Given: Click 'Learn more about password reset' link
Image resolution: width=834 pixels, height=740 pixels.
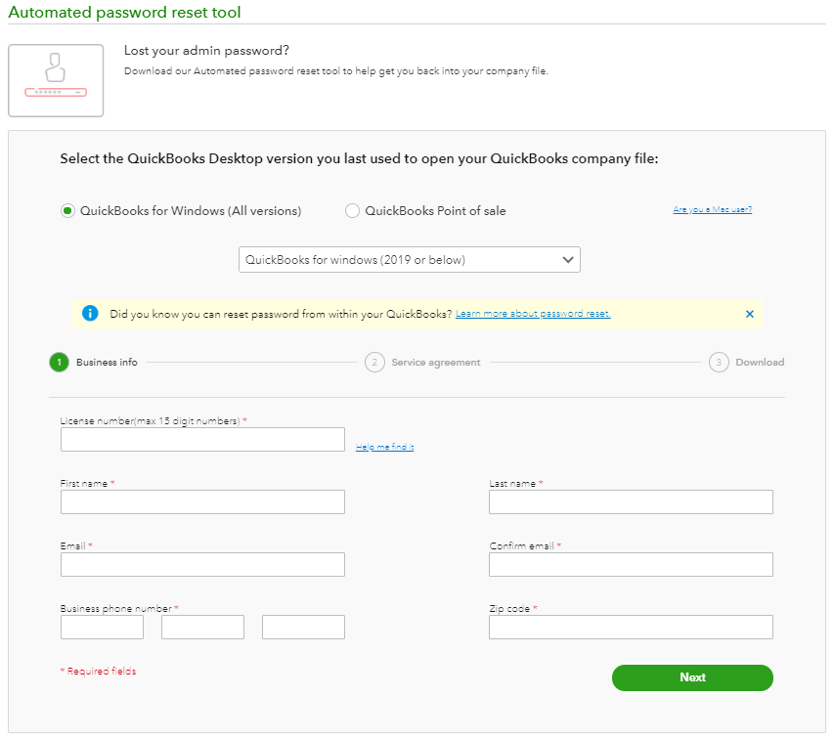Looking at the screenshot, I should [x=533, y=314].
